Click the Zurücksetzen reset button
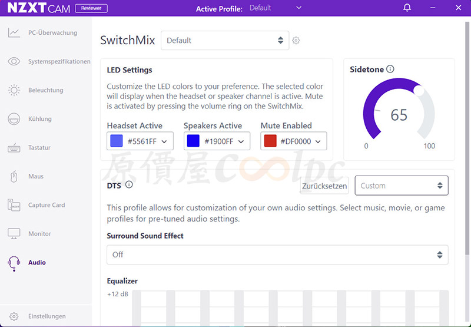This screenshot has width=471, height=327. pyautogui.click(x=324, y=186)
